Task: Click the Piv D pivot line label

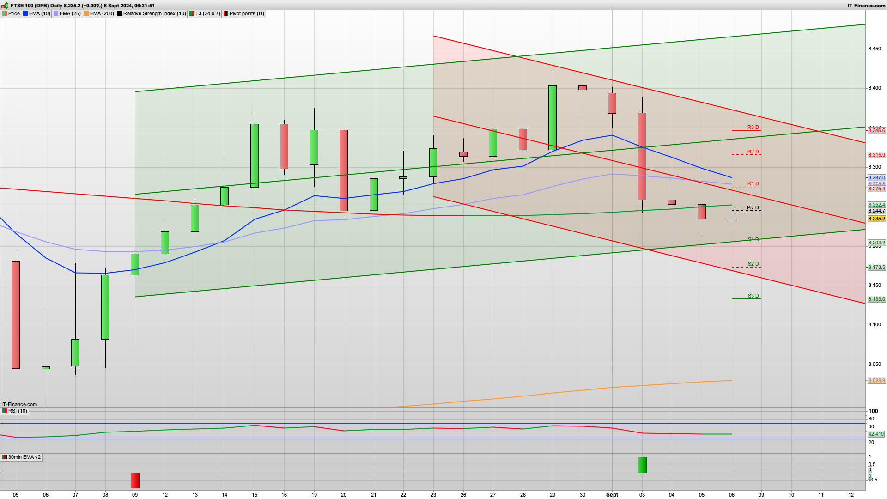Action: (x=753, y=207)
